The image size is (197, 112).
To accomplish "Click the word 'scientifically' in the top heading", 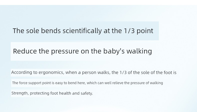I will point(82,31).
